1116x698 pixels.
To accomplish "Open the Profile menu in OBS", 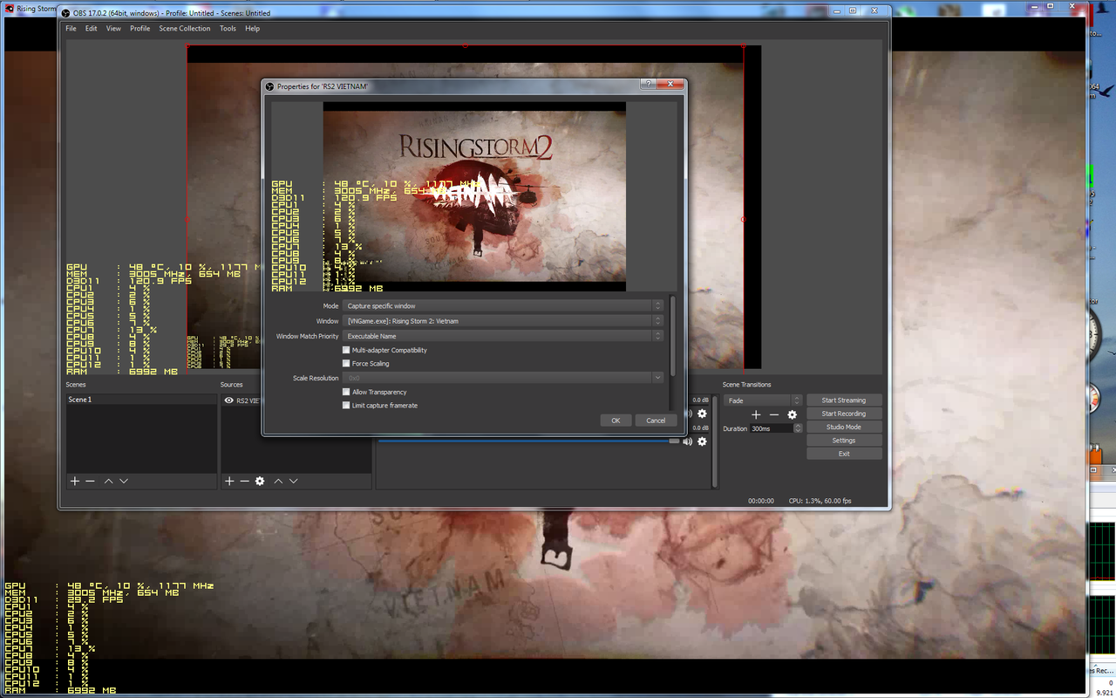I will (139, 28).
